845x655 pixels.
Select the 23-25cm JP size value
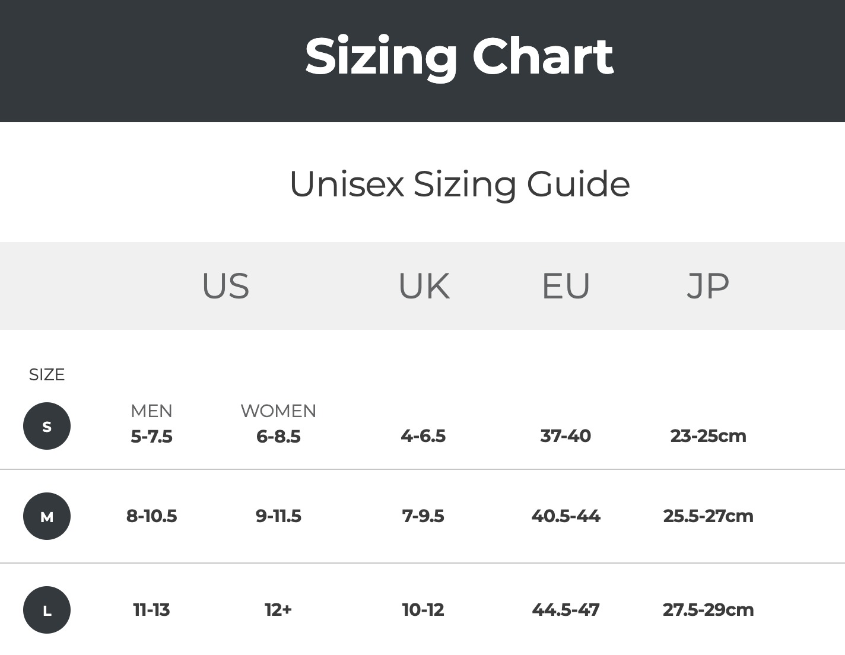point(708,436)
